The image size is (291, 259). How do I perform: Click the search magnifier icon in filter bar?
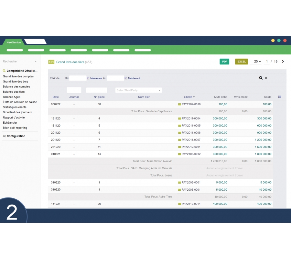tap(261, 78)
